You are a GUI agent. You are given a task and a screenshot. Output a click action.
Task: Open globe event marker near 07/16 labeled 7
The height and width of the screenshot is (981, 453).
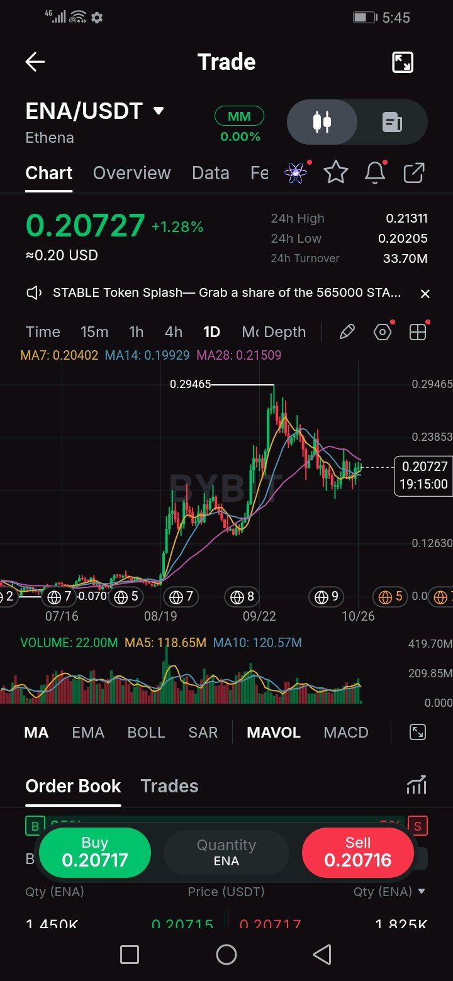[x=60, y=596]
